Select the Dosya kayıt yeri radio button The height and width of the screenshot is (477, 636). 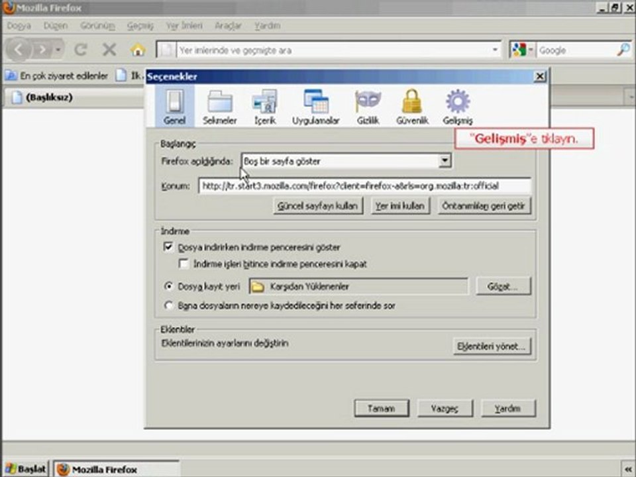click(168, 286)
